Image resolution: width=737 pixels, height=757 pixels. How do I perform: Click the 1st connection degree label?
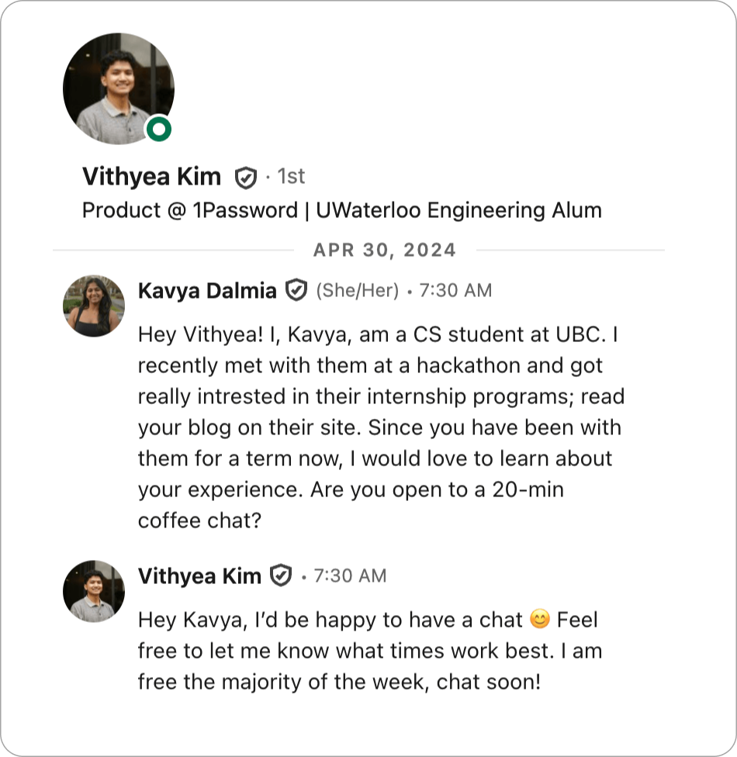pos(289,176)
